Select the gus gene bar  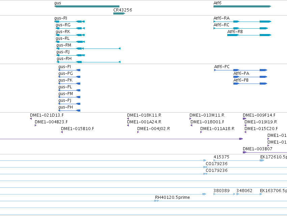(x=87, y=6)
